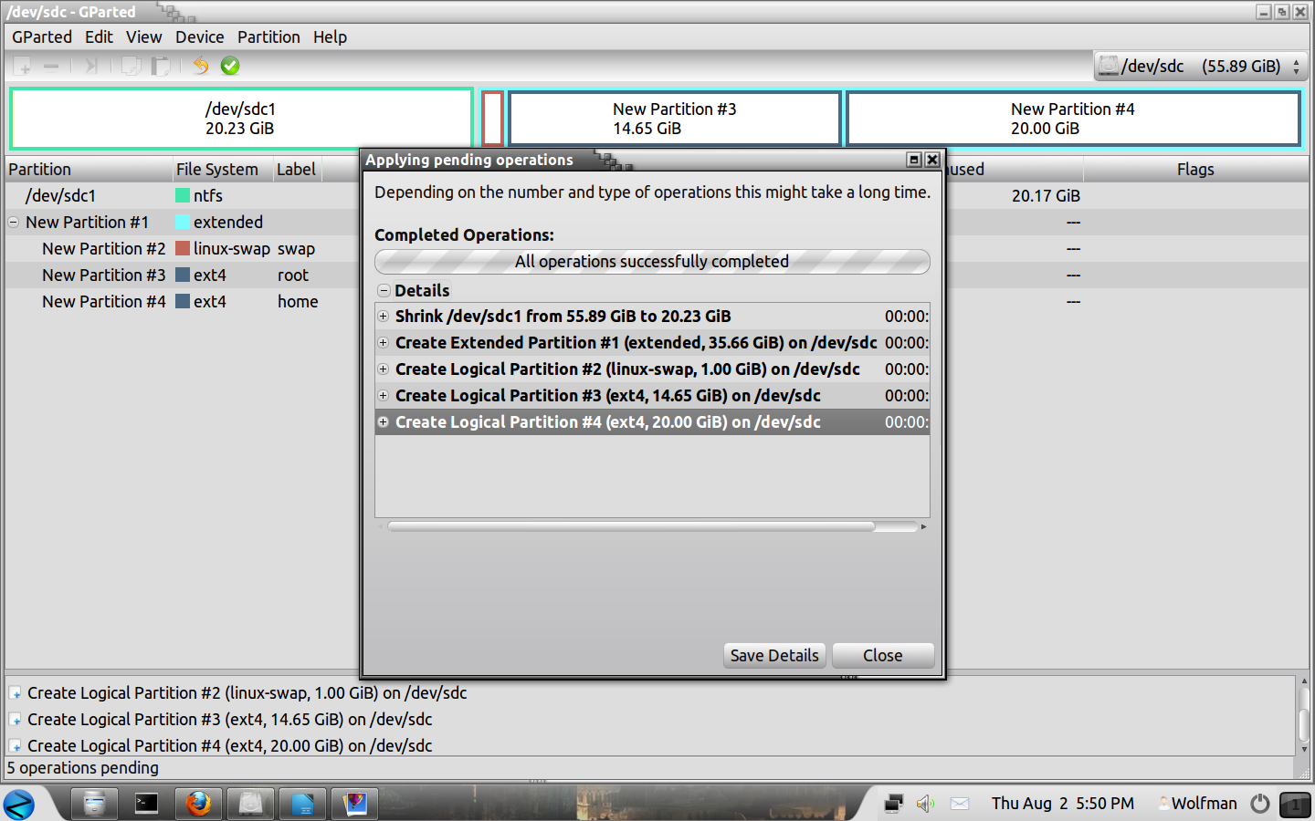The width and height of the screenshot is (1315, 821).
Task: Click the Resize/Move toolbar icon
Action: pyautogui.click(x=91, y=66)
